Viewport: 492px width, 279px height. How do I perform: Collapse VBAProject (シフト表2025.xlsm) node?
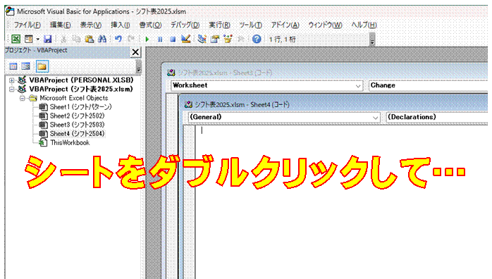pyautogui.click(x=11, y=89)
